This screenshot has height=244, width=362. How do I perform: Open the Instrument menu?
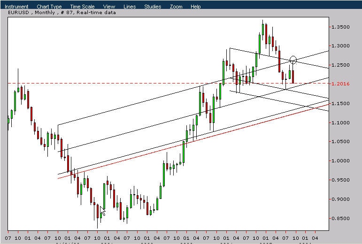pos(16,7)
